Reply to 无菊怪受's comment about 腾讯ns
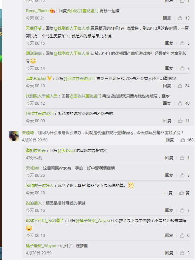Screen dimensions: 195x260 click(x=169, y=43)
